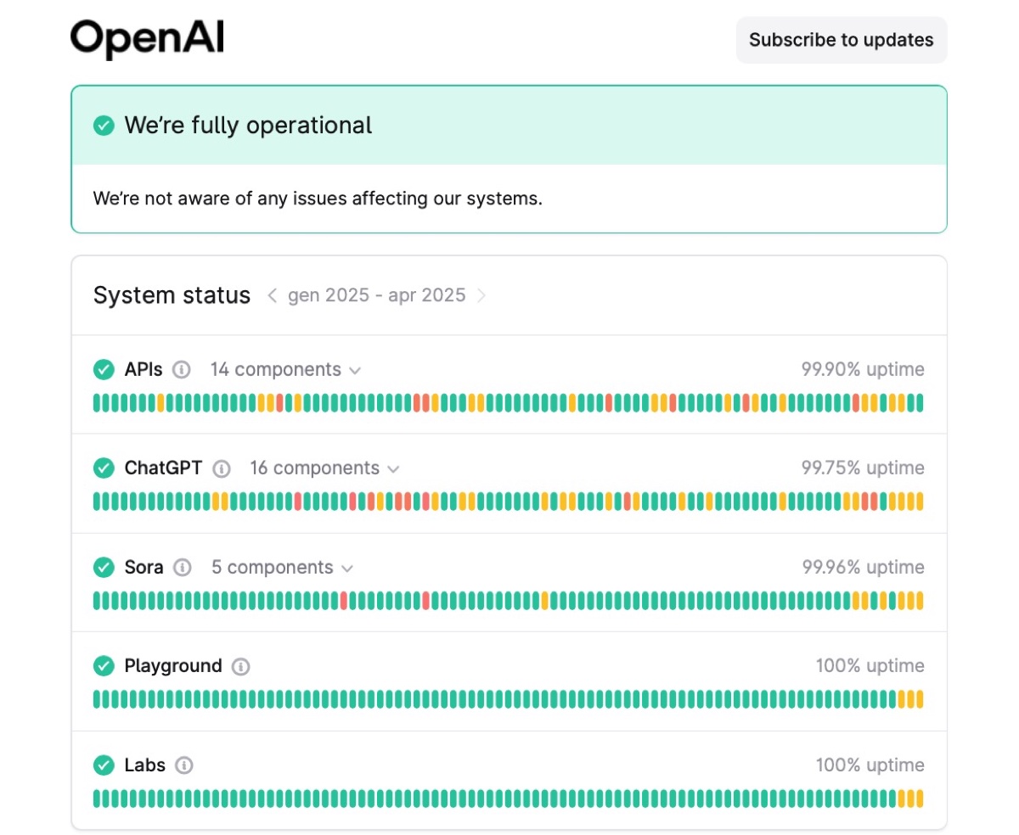This screenshot has width=1019, height=835.
Task: Click Subscribe to updates button
Action: point(841,40)
